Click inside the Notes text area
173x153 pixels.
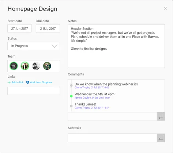coord(116,46)
